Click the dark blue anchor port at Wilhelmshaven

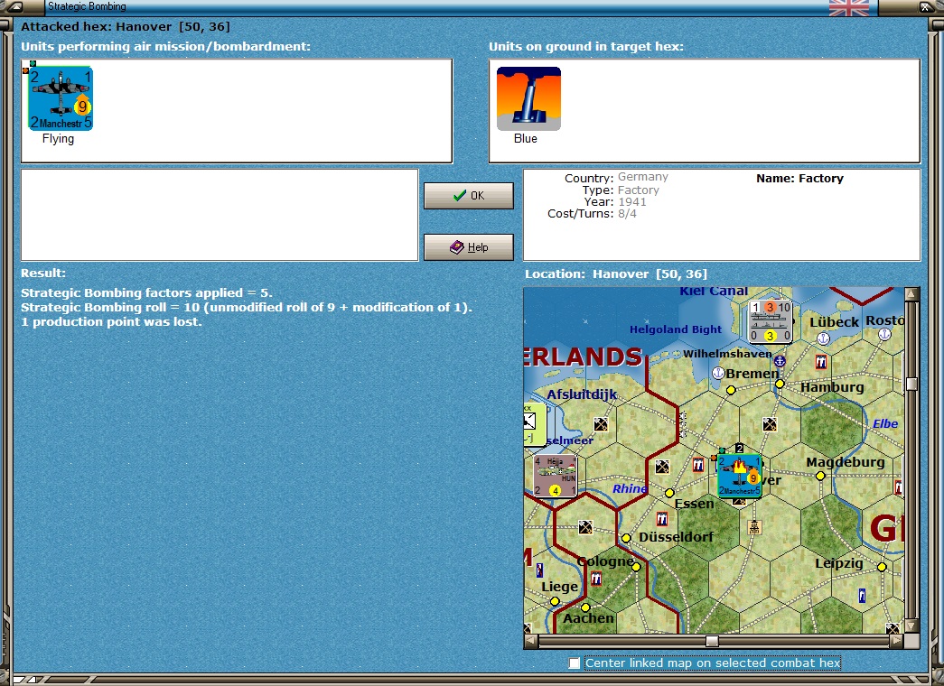[x=780, y=361]
